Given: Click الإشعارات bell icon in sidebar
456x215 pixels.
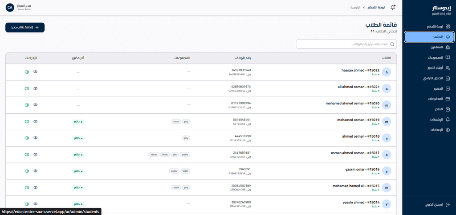Looking at the screenshot, I should coord(448,119).
